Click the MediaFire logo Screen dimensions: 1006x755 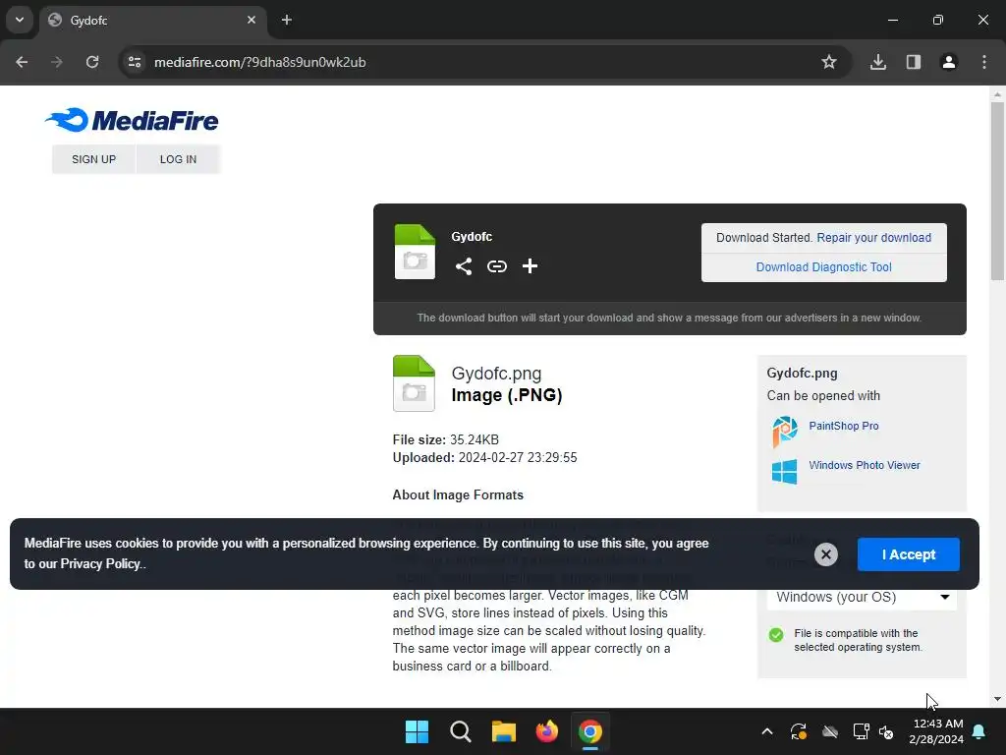(x=132, y=120)
